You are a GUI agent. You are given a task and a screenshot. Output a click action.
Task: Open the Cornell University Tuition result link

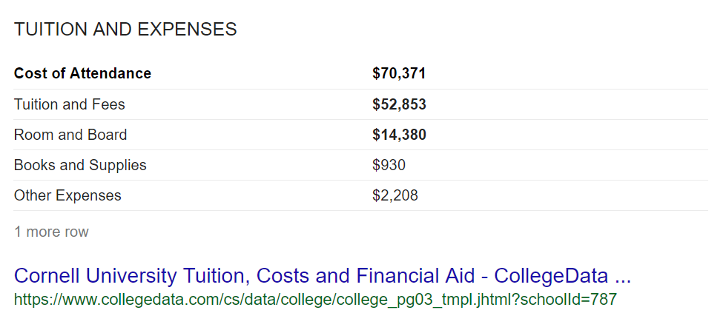pos(323,276)
